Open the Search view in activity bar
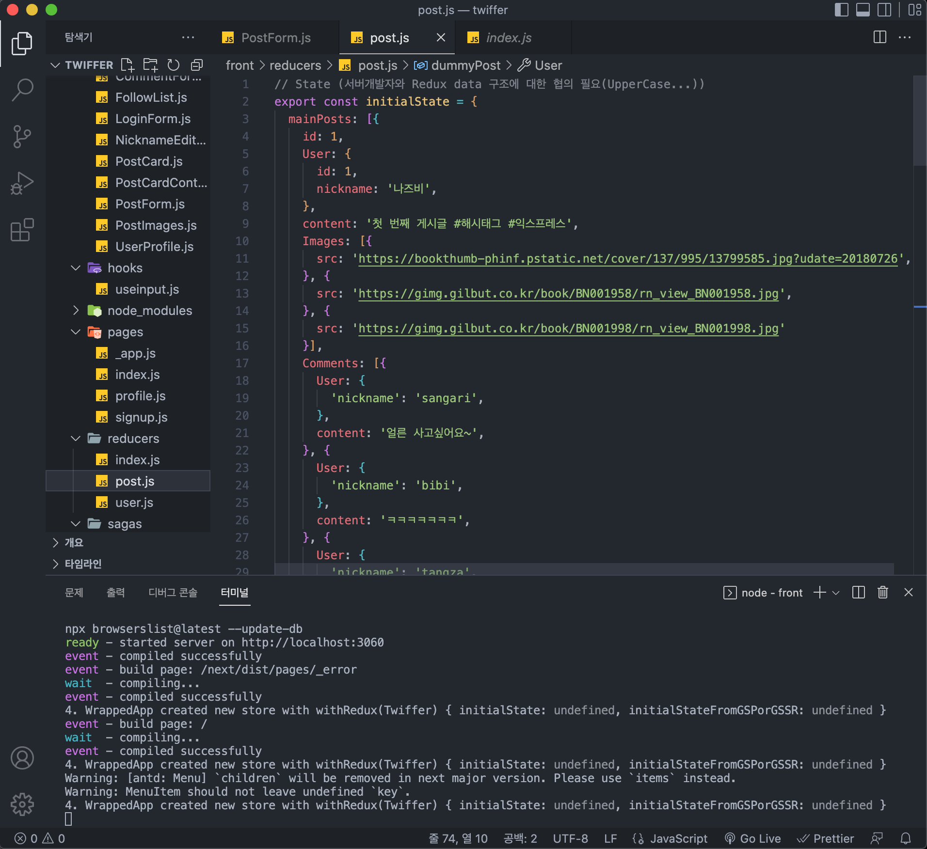Viewport: 927px width, 849px height. pos(22,90)
